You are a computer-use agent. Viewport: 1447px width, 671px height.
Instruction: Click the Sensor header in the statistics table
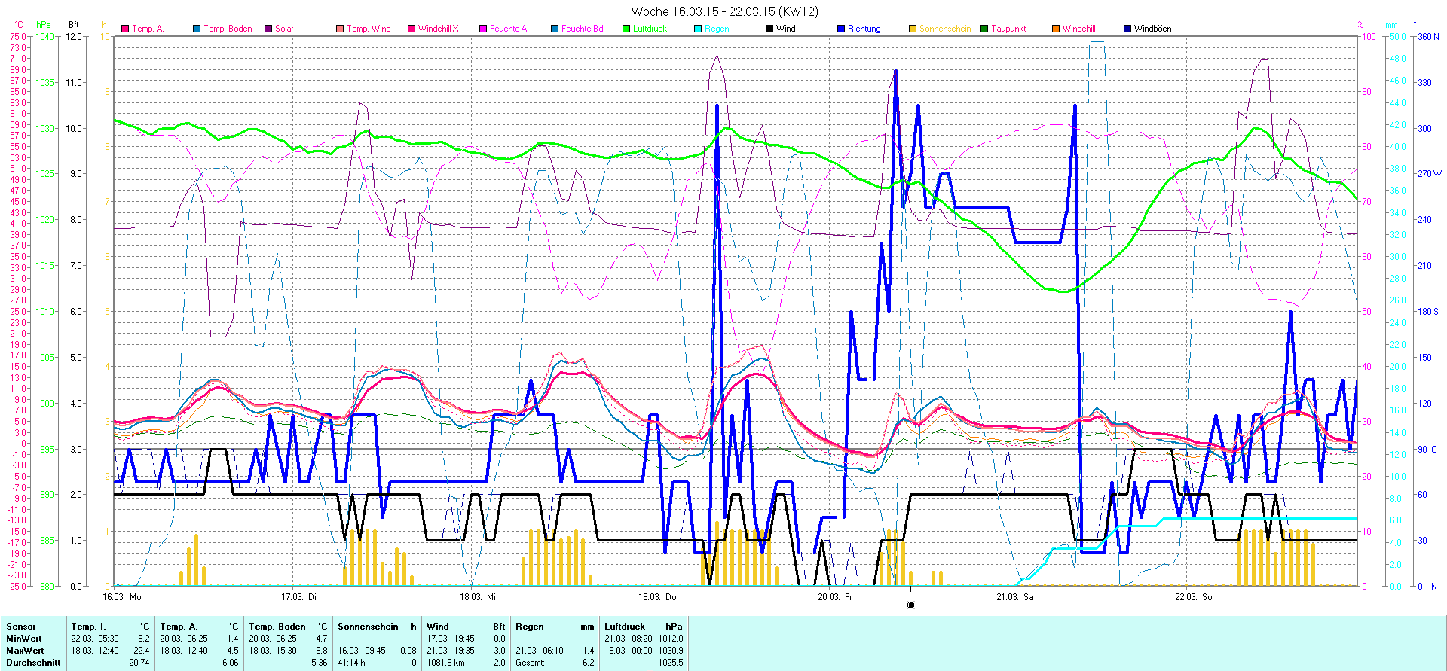coord(21,627)
